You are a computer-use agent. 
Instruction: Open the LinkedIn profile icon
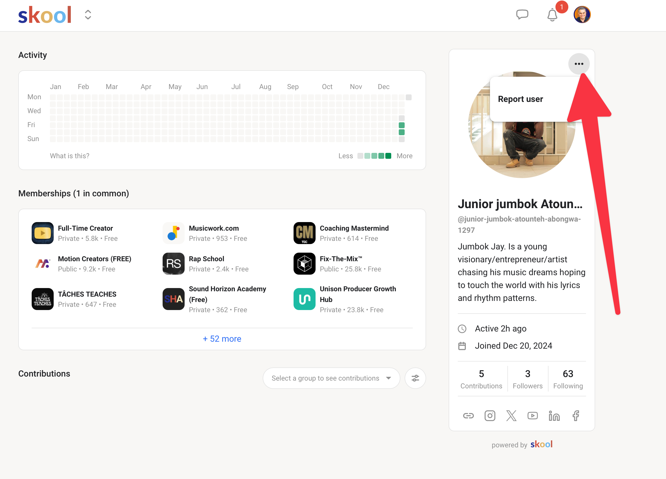(554, 416)
